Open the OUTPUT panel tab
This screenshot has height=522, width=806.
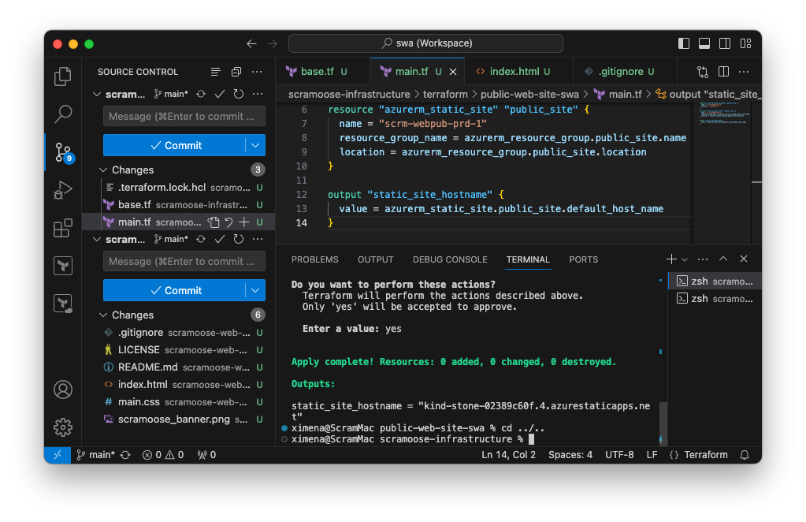(376, 259)
